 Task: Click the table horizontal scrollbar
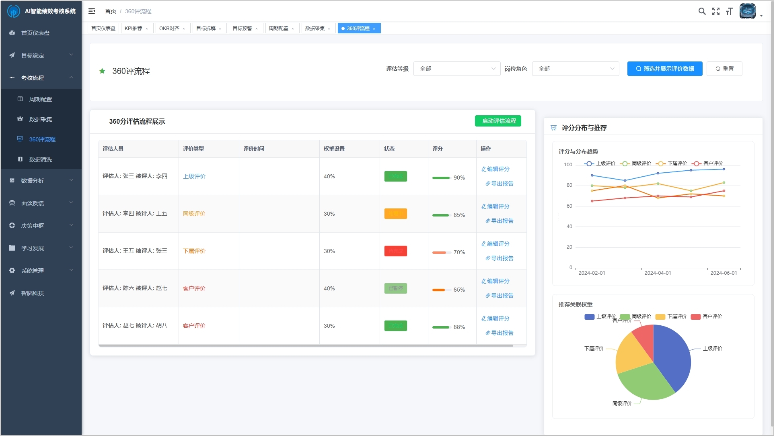[x=306, y=345]
